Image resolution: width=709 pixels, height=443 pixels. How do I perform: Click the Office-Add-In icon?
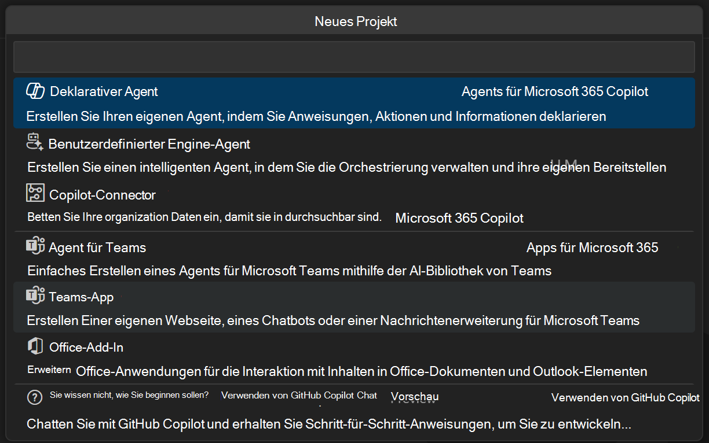click(x=35, y=346)
